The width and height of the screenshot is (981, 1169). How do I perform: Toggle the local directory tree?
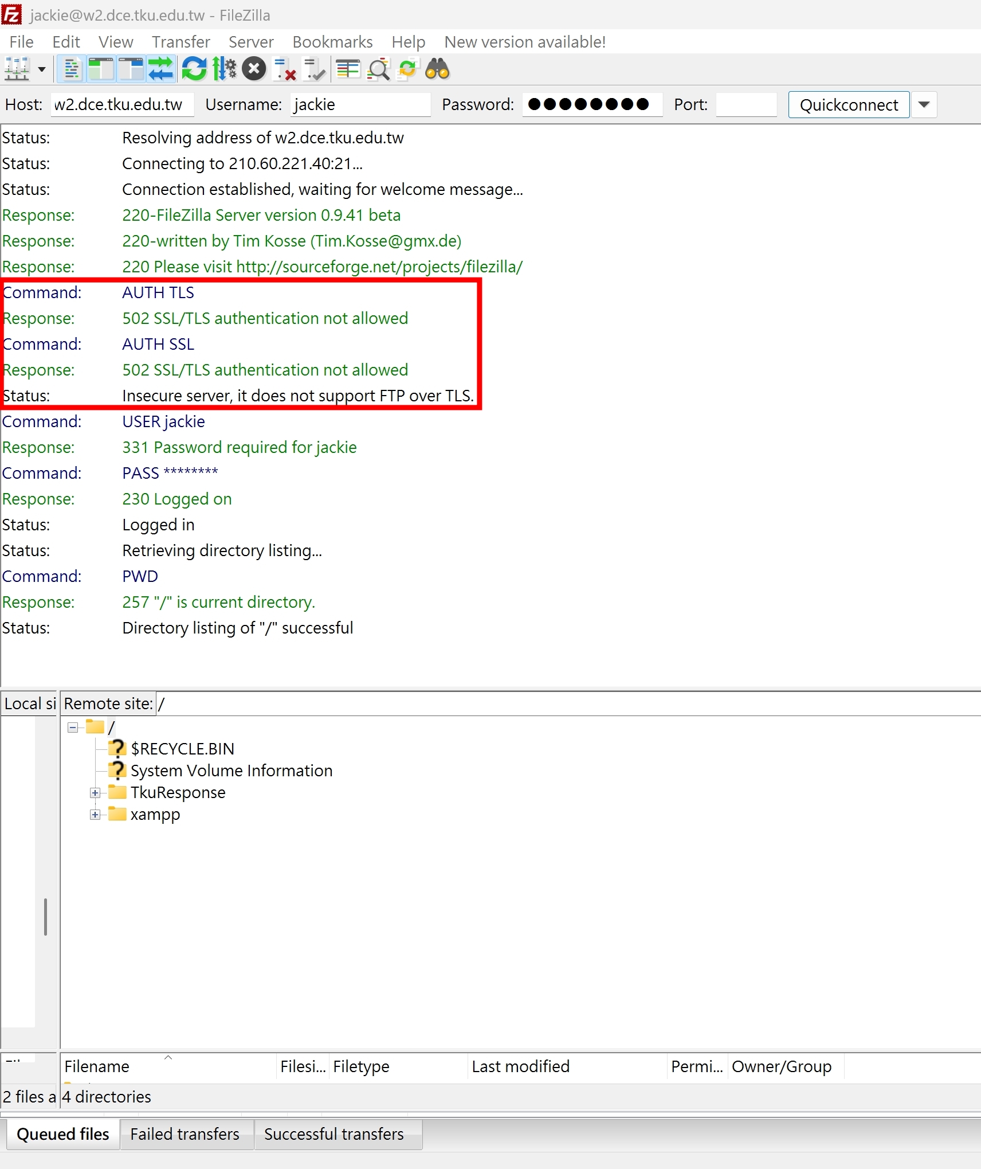point(101,70)
